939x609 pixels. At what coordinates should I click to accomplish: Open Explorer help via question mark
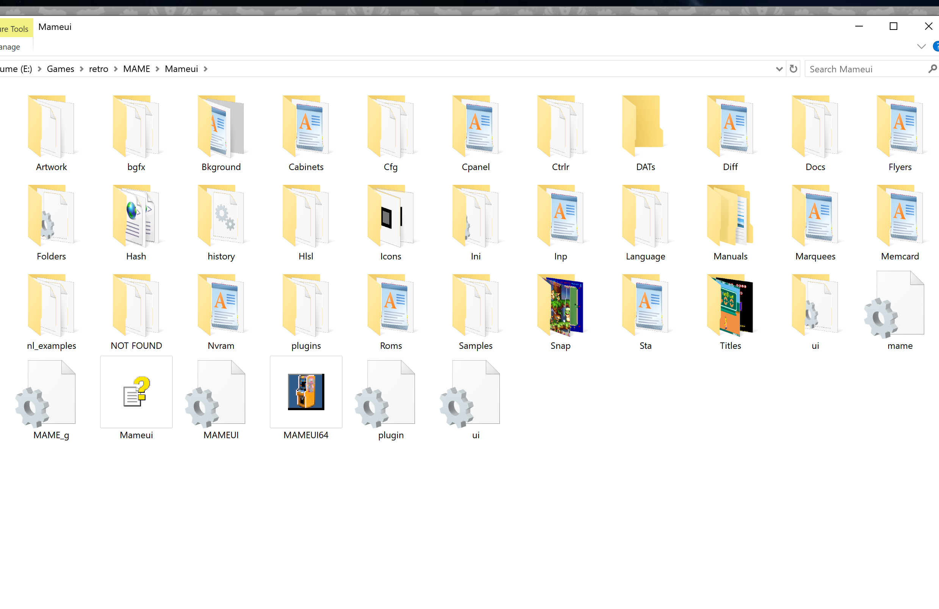coord(936,47)
